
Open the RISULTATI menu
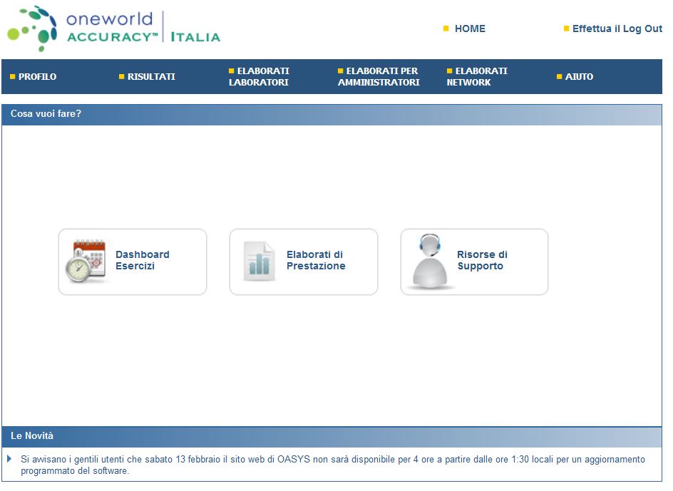coord(151,76)
